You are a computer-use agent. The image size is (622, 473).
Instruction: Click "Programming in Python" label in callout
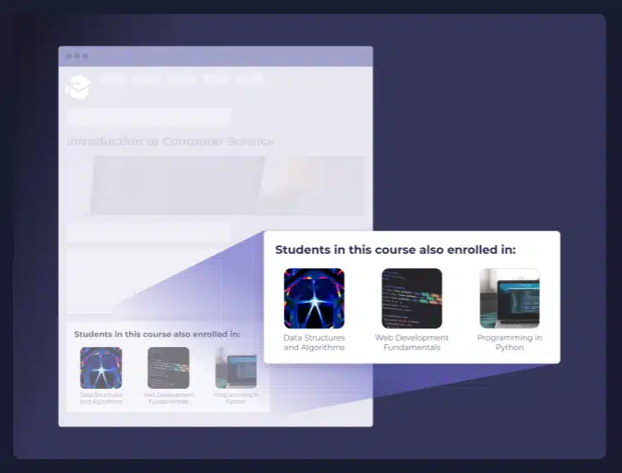click(509, 342)
